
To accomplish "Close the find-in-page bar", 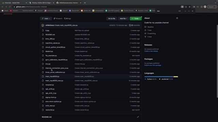I will [x=192, y=11].
